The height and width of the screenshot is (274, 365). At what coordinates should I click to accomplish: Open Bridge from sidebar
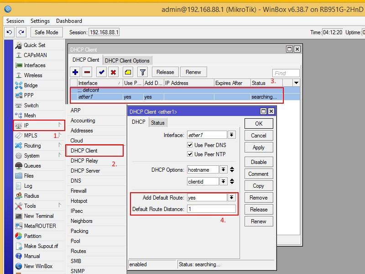click(31, 85)
